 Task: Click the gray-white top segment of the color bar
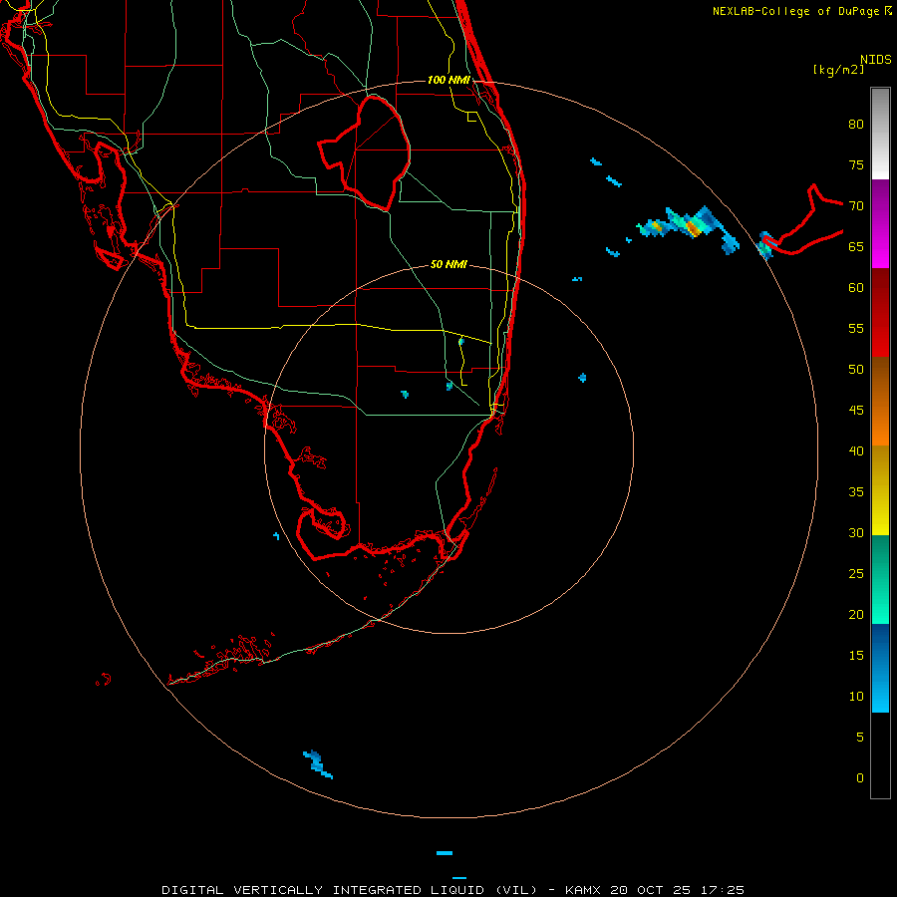[x=880, y=134]
